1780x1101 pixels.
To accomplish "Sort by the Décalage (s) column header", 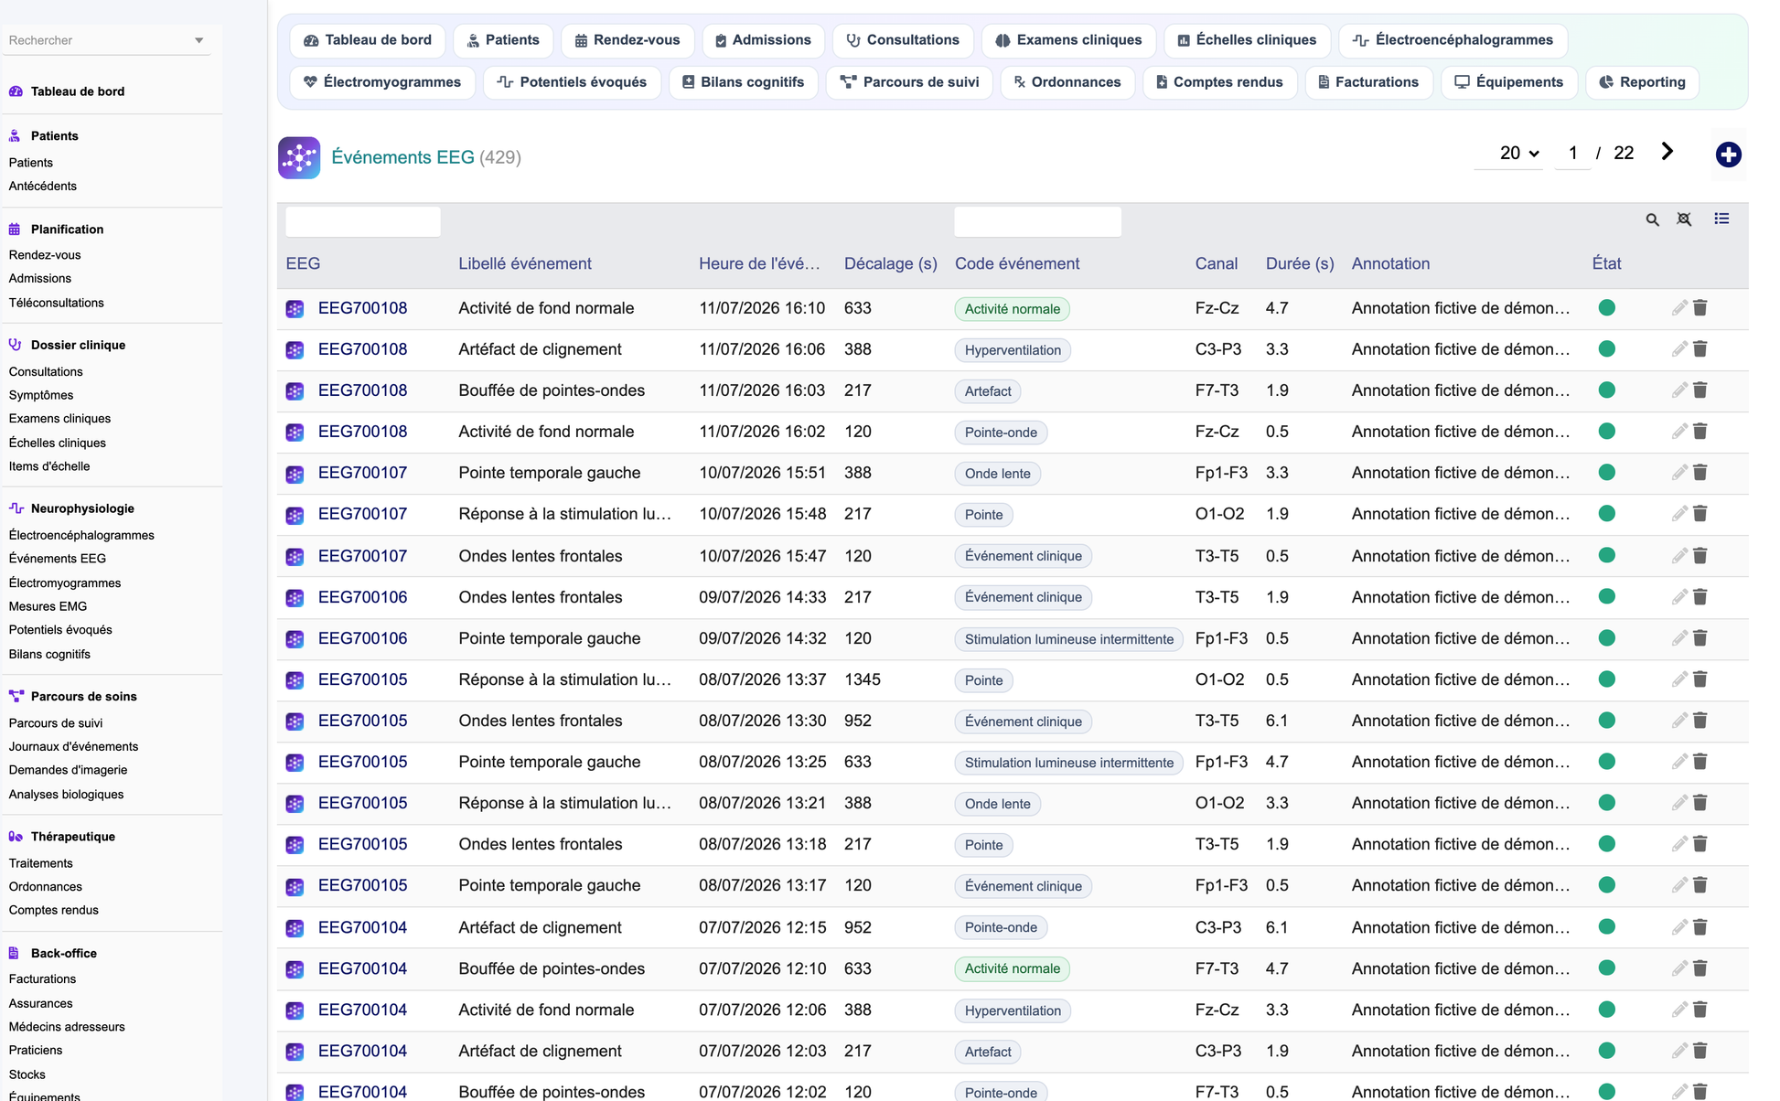I will pyautogui.click(x=890, y=263).
